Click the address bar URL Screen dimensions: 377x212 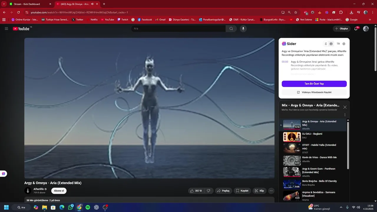click(79, 12)
